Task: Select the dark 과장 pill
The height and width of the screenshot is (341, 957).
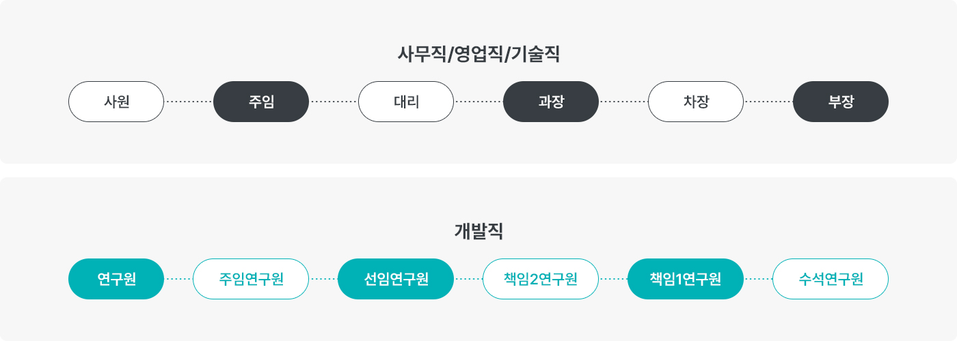Action: 551,102
